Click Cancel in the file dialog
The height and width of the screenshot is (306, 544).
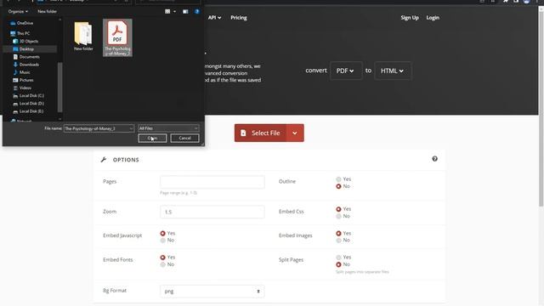[x=184, y=138]
